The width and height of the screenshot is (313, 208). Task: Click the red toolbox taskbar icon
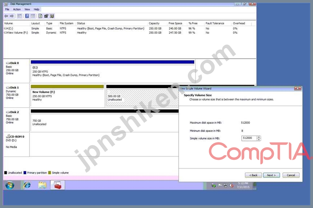[x=58, y=185]
